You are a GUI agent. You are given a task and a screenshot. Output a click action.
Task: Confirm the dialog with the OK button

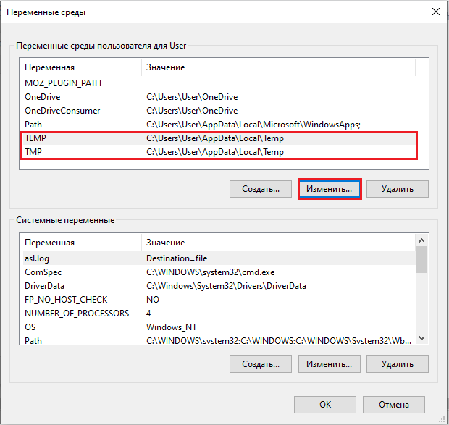(x=325, y=405)
